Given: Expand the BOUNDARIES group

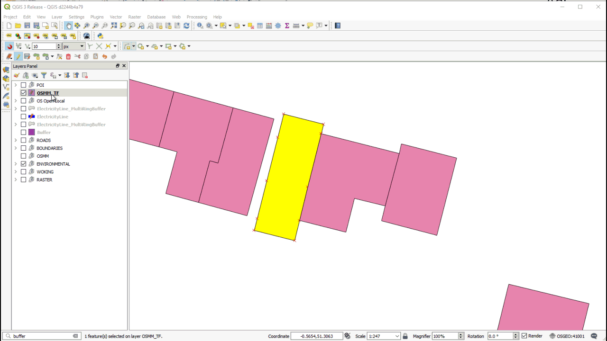Looking at the screenshot, I should [16, 148].
